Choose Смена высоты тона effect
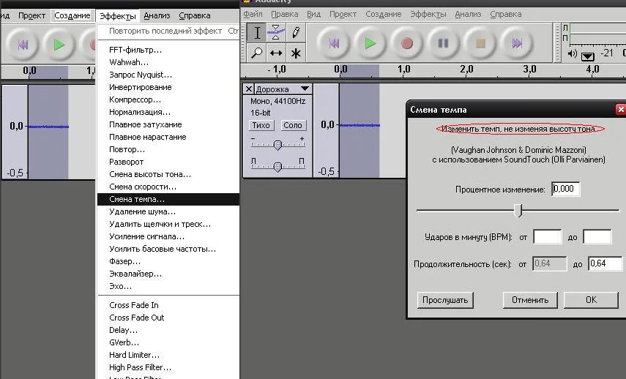626x379 pixels. tap(168, 174)
